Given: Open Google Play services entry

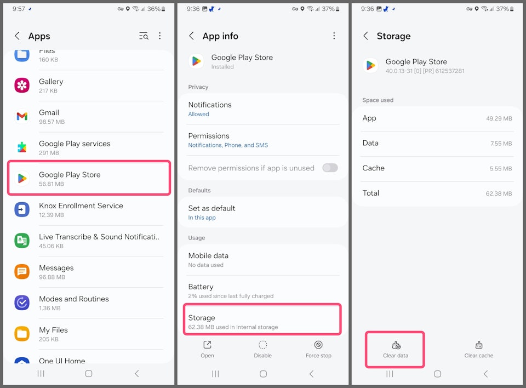Looking at the screenshot, I should (89, 147).
